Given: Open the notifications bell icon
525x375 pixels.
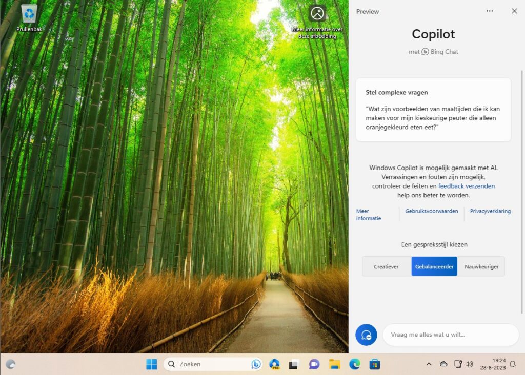Looking at the screenshot, I should click(x=513, y=364).
